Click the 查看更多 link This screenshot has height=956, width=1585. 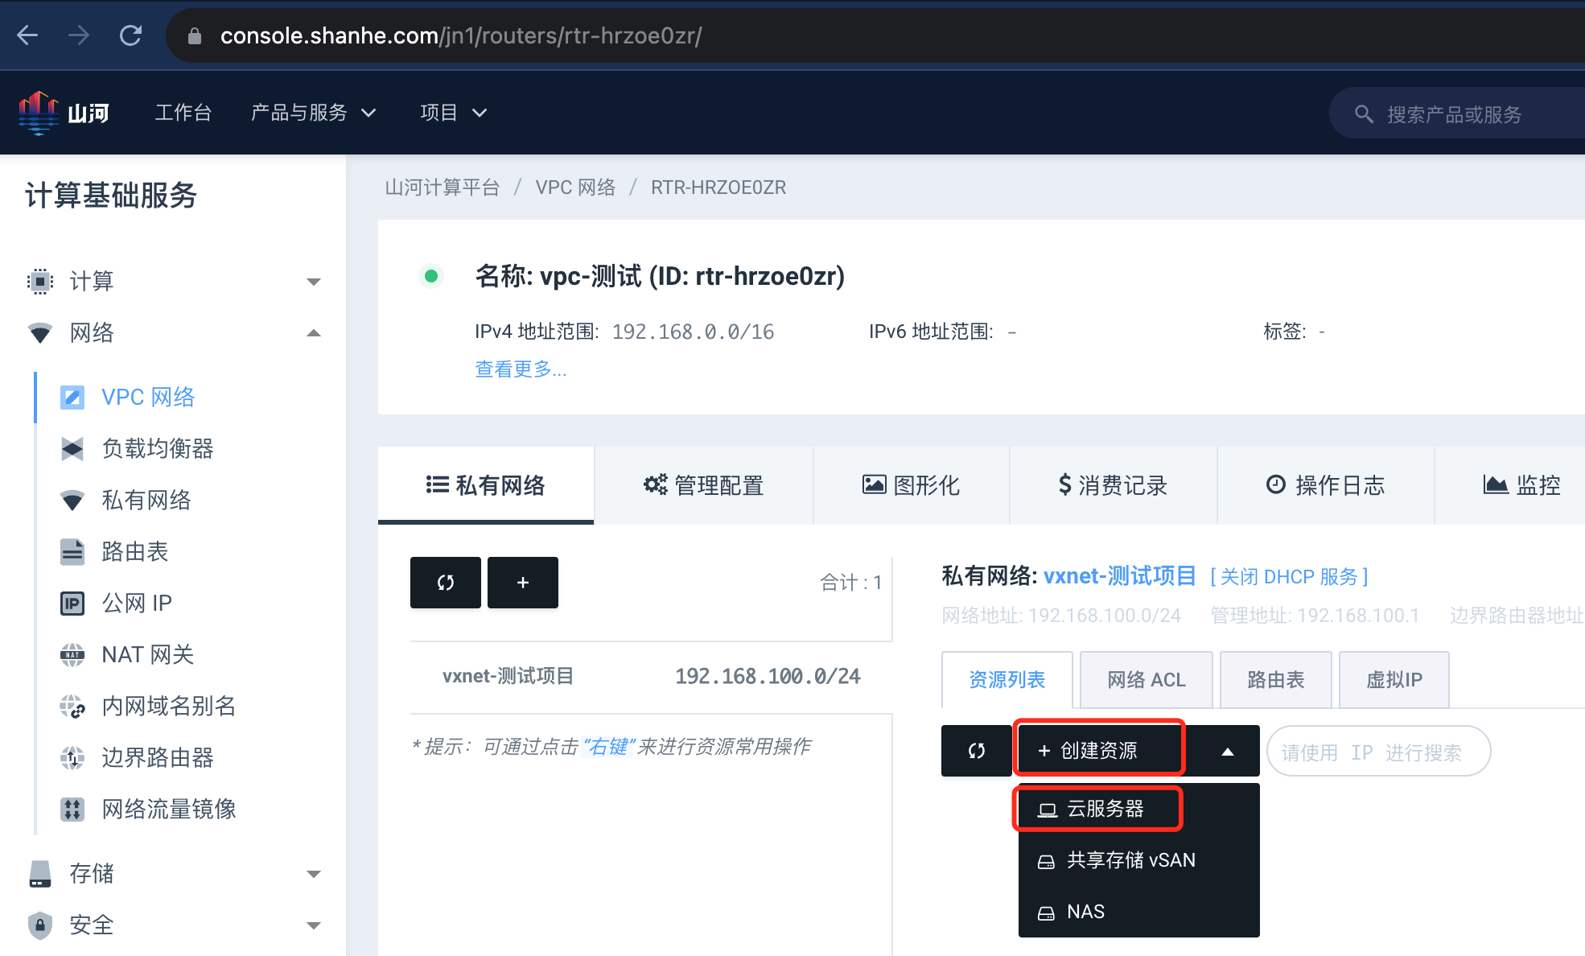[x=521, y=369]
